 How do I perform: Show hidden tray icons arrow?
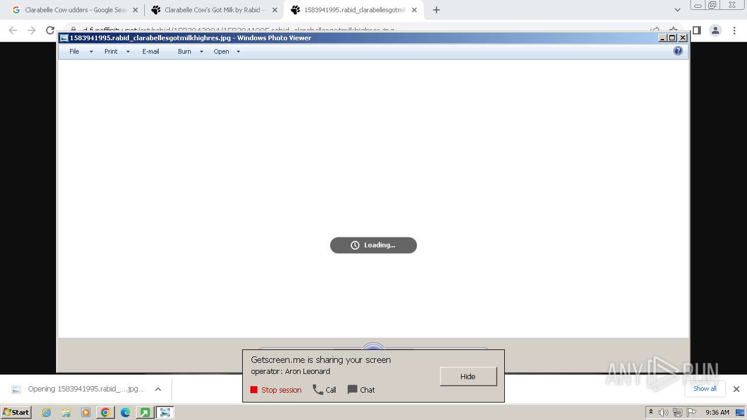(651, 412)
